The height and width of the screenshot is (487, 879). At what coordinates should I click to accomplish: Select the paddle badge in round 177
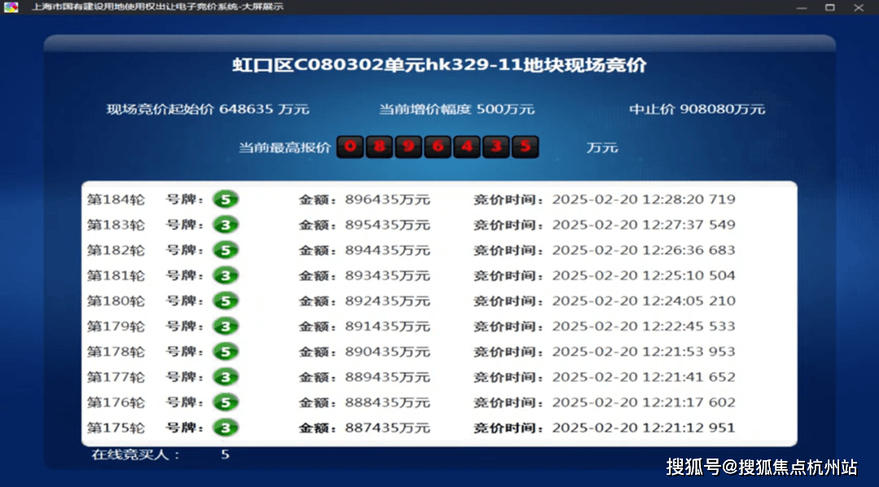(x=225, y=377)
